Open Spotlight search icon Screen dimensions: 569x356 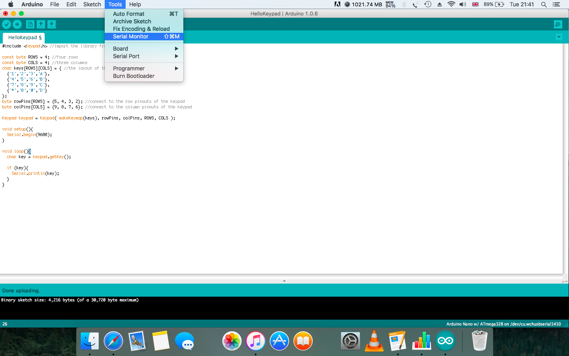(x=544, y=4)
